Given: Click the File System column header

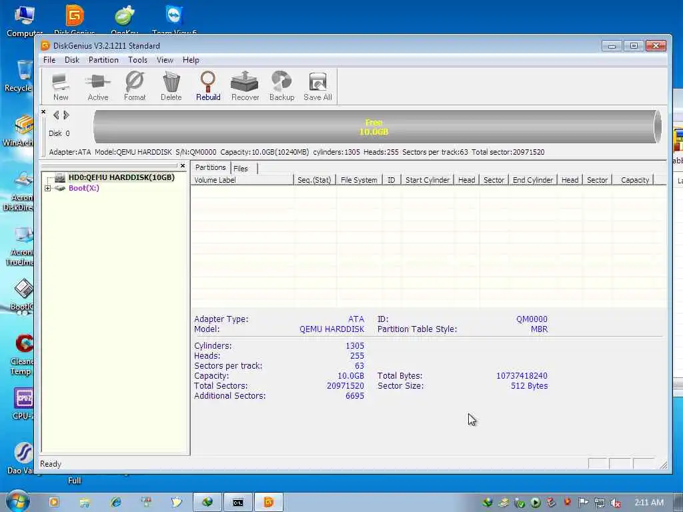Looking at the screenshot, I should point(359,180).
